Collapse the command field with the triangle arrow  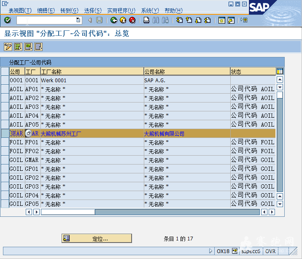click(x=90, y=20)
